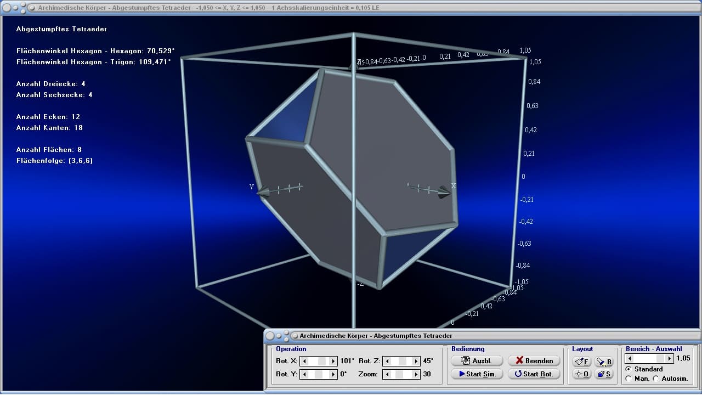This screenshot has height=395, width=702.
Task: Start rotation with Start Rot. button
Action: pos(534,374)
